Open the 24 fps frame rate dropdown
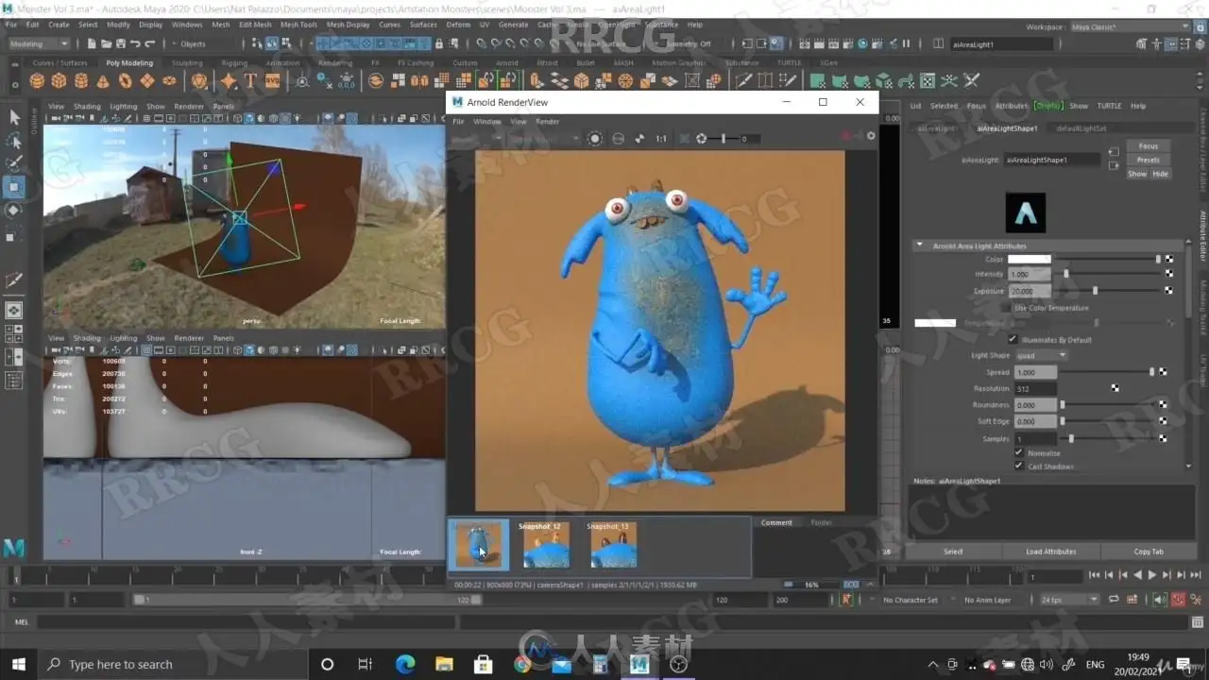Viewport: 1209px width, 680px height. 1068,600
